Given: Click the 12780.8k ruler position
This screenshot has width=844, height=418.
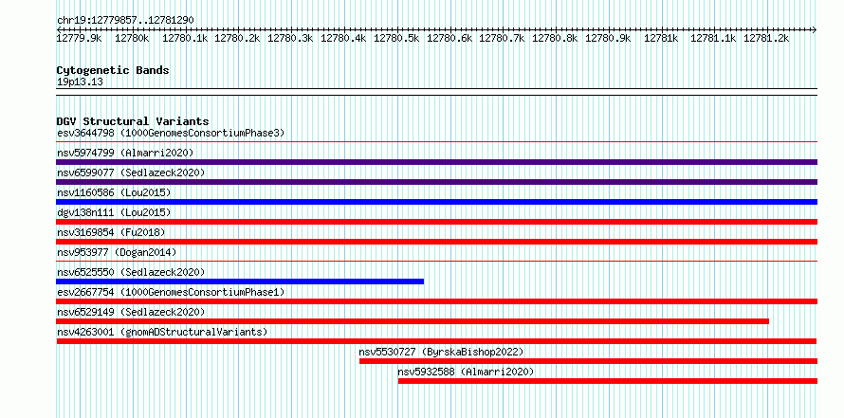Looking at the screenshot, I should (555, 38).
